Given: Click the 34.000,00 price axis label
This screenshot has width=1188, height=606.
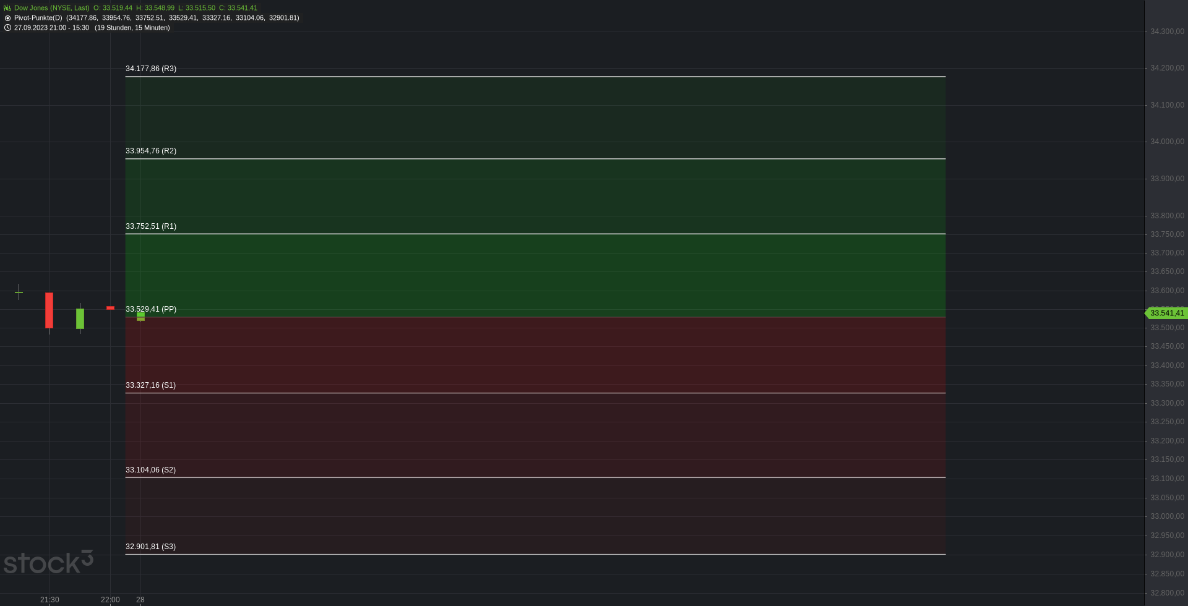Looking at the screenshot, I should click(1167, 142).
